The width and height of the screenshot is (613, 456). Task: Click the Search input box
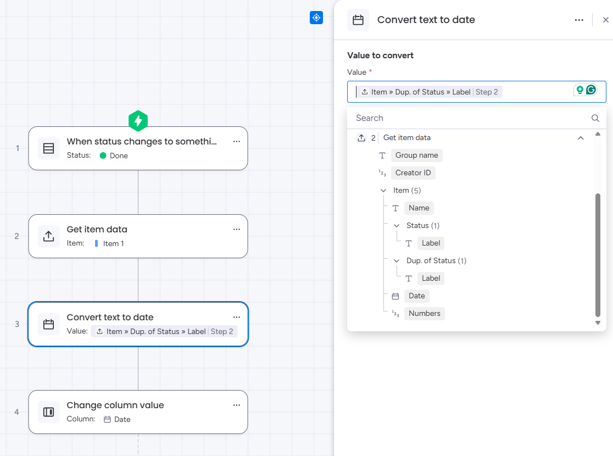(476, 118)
